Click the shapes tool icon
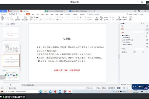Viewport: 149px width, 99px height. [x=101, y=17]
